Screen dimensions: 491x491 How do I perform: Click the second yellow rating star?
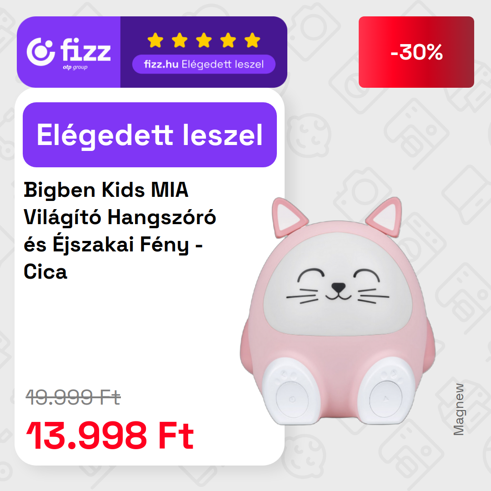180,40
